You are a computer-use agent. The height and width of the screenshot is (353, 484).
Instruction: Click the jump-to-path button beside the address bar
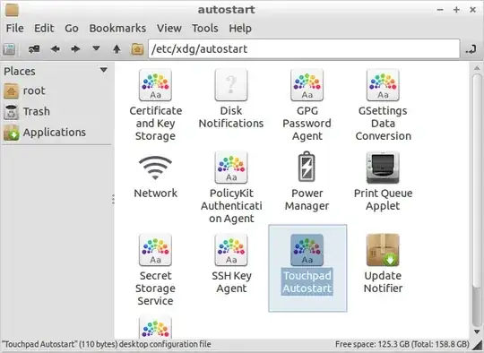point(471,49)
